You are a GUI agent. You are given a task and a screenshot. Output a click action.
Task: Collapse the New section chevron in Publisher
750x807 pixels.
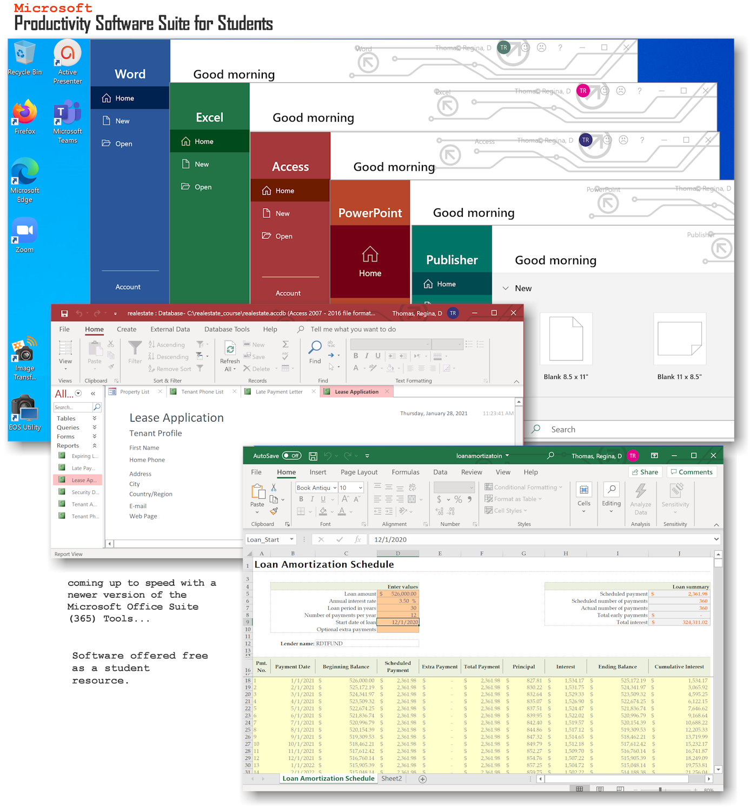(506, 289)
